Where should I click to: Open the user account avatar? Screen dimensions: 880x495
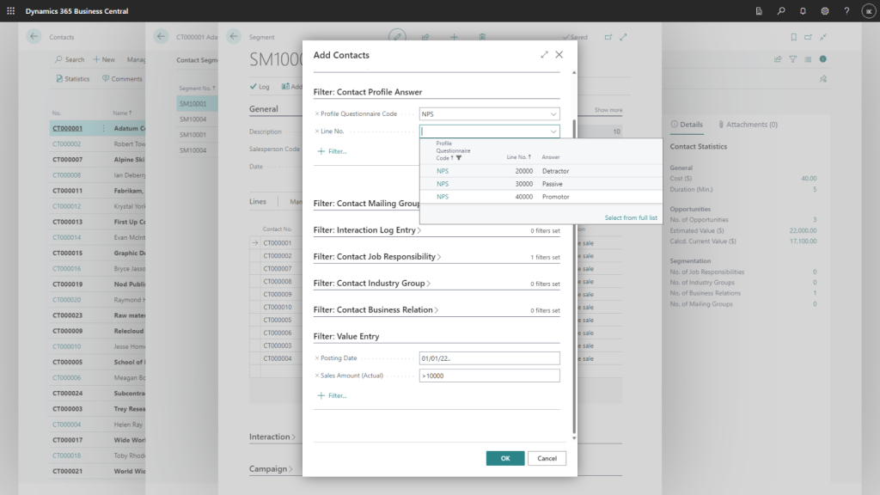[868, 10]
